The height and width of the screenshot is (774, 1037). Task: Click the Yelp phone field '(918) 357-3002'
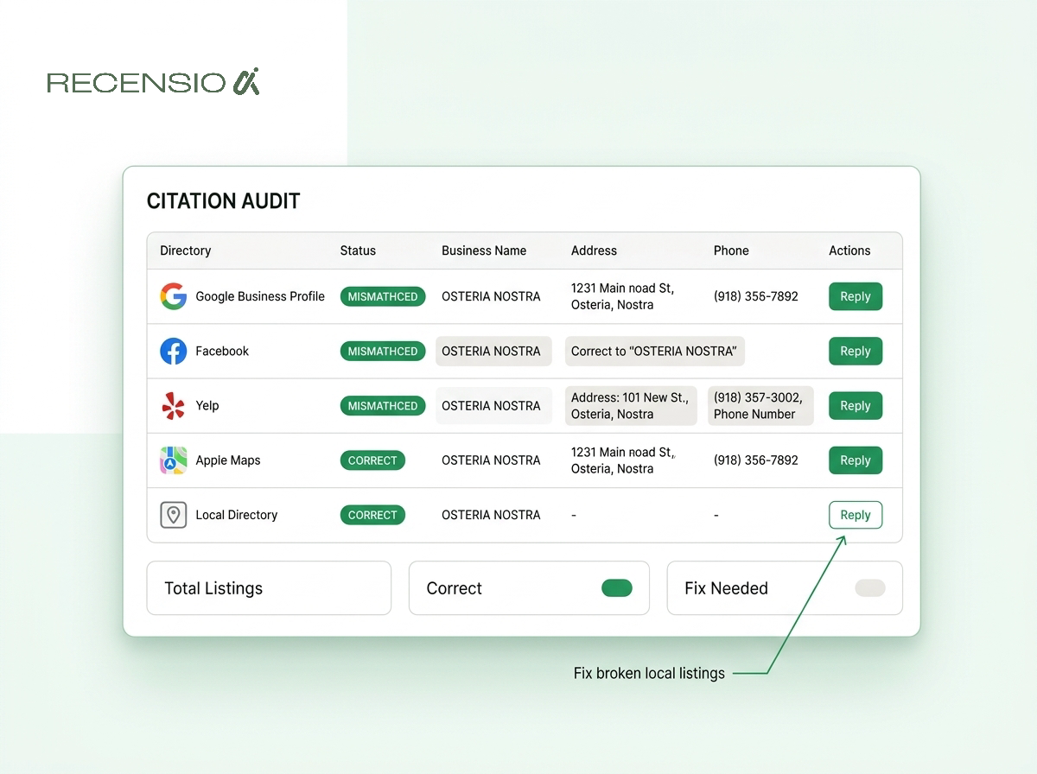(760, 406)
